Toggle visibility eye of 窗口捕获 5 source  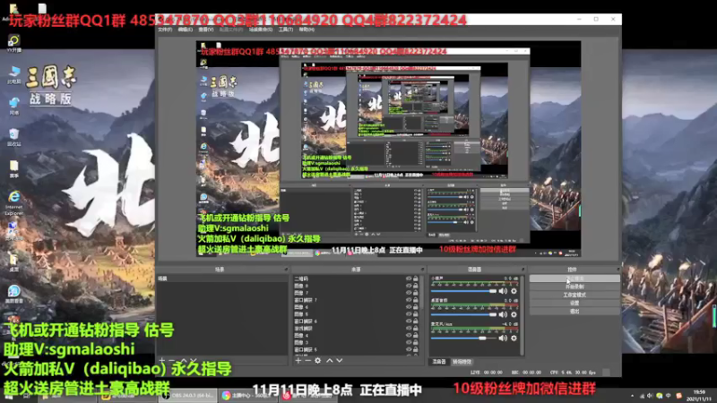pyautogui.click(x=409, y=349)
